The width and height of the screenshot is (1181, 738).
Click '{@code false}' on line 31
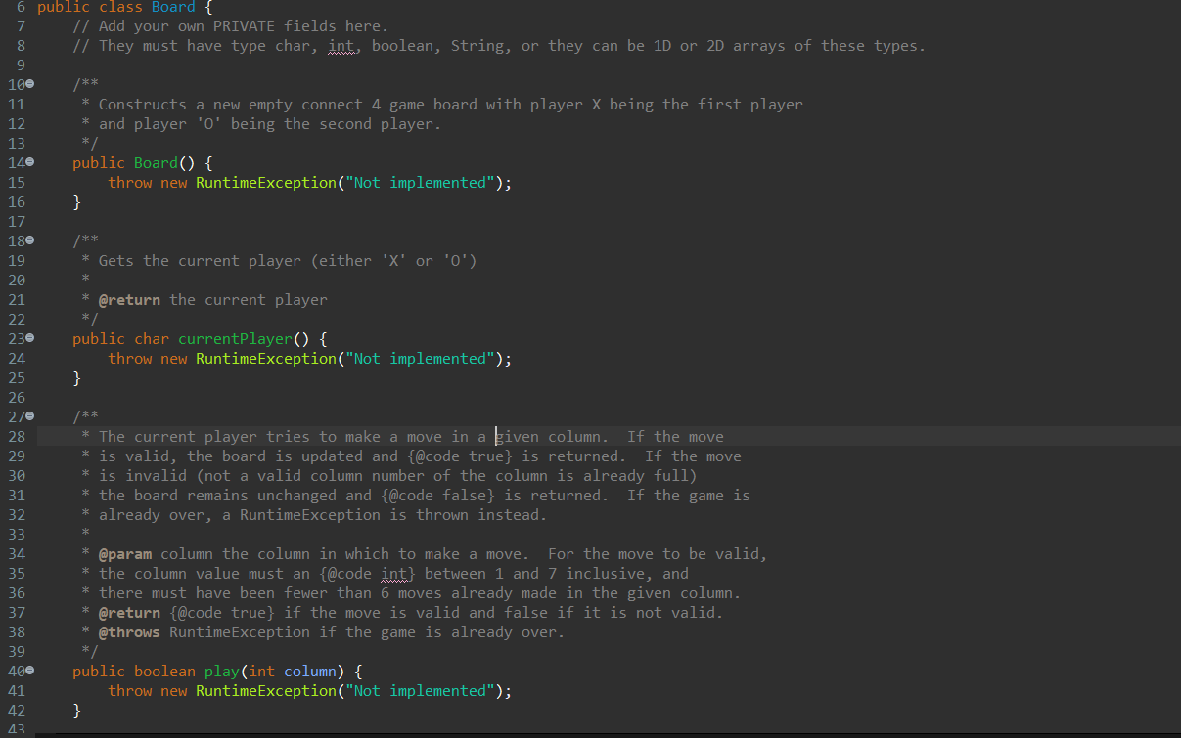(x=437, y=496)
